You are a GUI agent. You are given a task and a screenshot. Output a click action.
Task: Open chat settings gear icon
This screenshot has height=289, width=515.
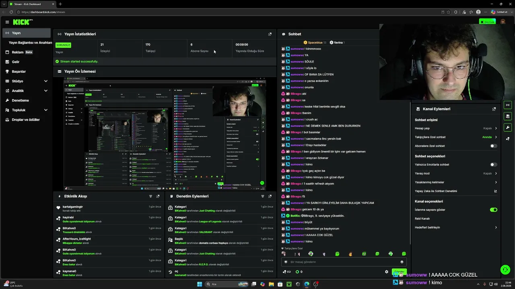(x=387, y=272)
